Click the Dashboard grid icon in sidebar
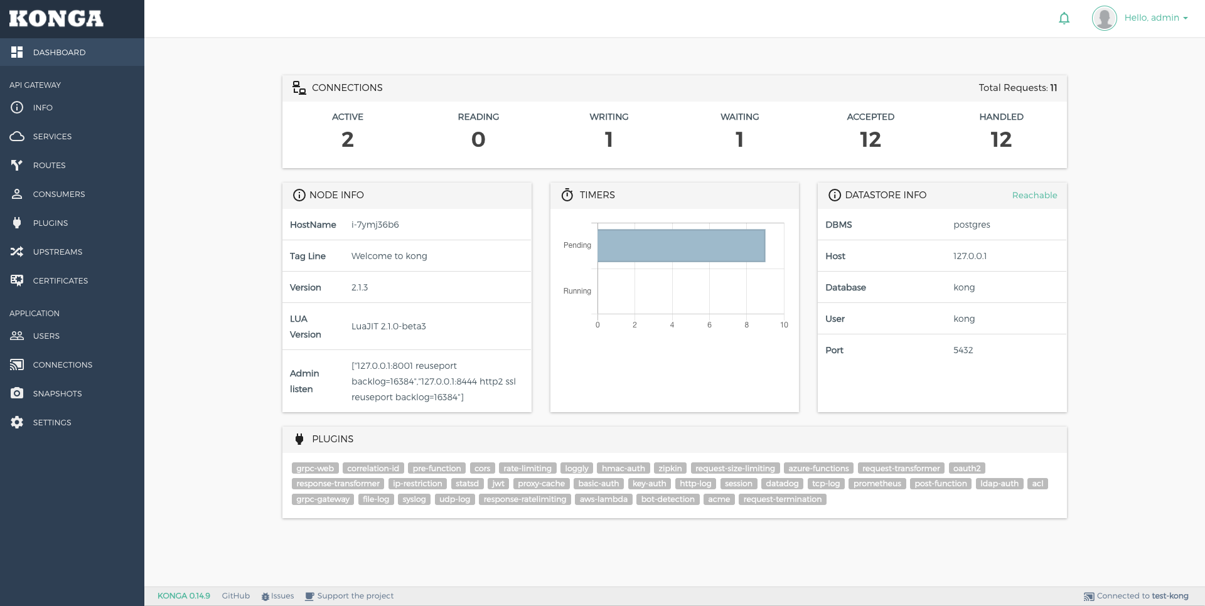This screenshot has width=1205, height=606. 17,52
